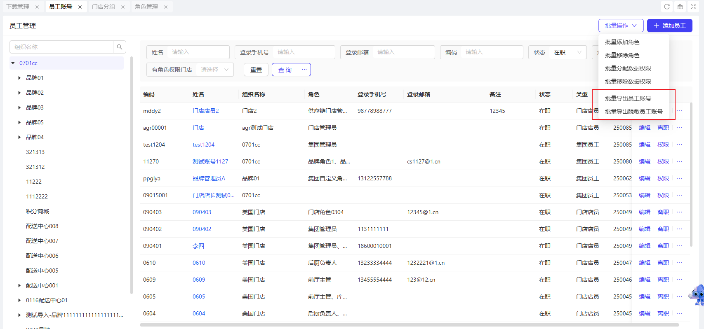Close the 下载管理 tab with its X
704x329 pixels.
coord(37,7)
